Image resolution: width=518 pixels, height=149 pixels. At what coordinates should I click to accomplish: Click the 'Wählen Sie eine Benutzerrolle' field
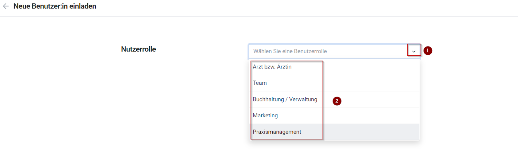pyautogui.click(x=334, y=51)
